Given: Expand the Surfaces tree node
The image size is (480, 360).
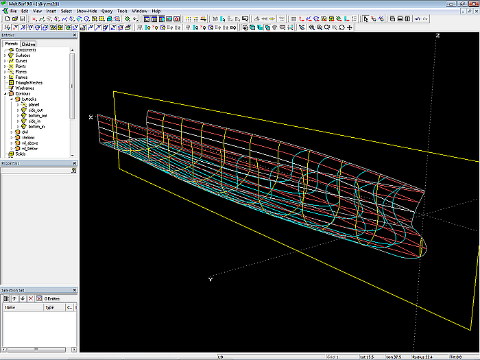Looking at the screenshot, I should tap(5, 56).
